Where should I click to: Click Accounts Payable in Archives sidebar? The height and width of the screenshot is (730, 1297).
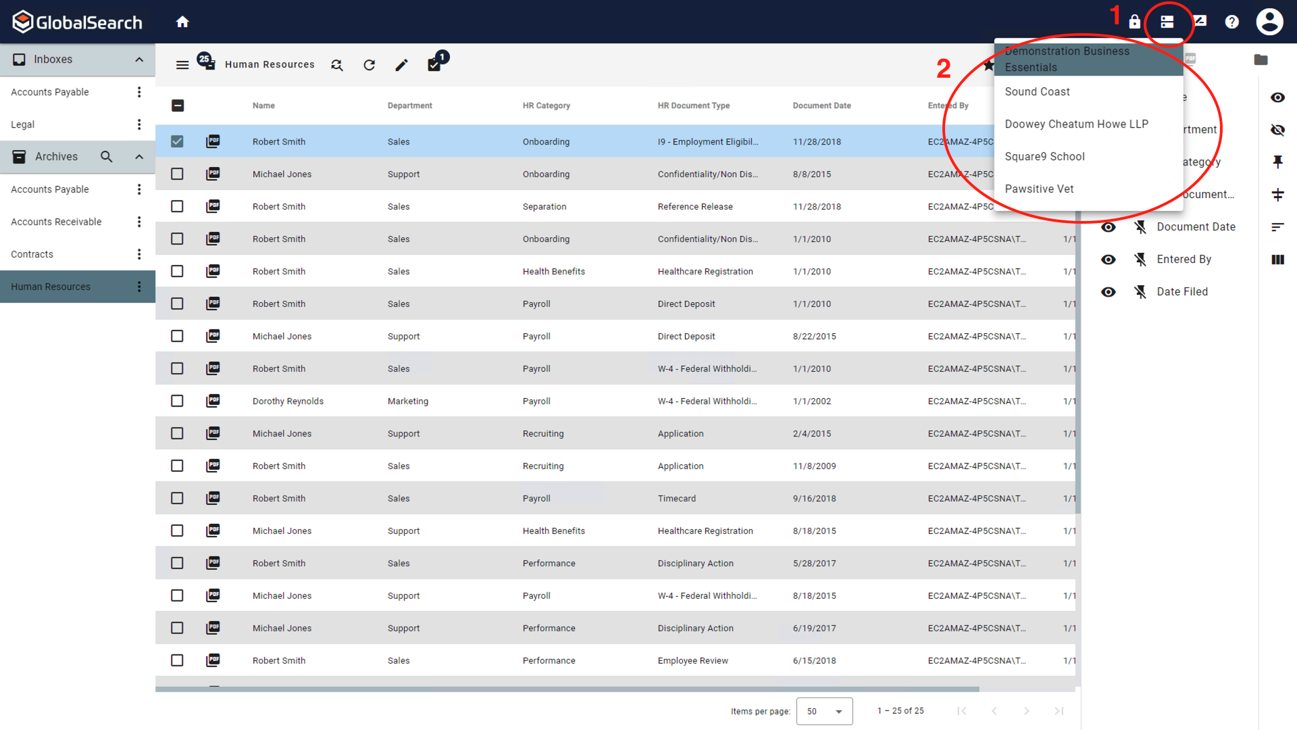coord(51,189)
